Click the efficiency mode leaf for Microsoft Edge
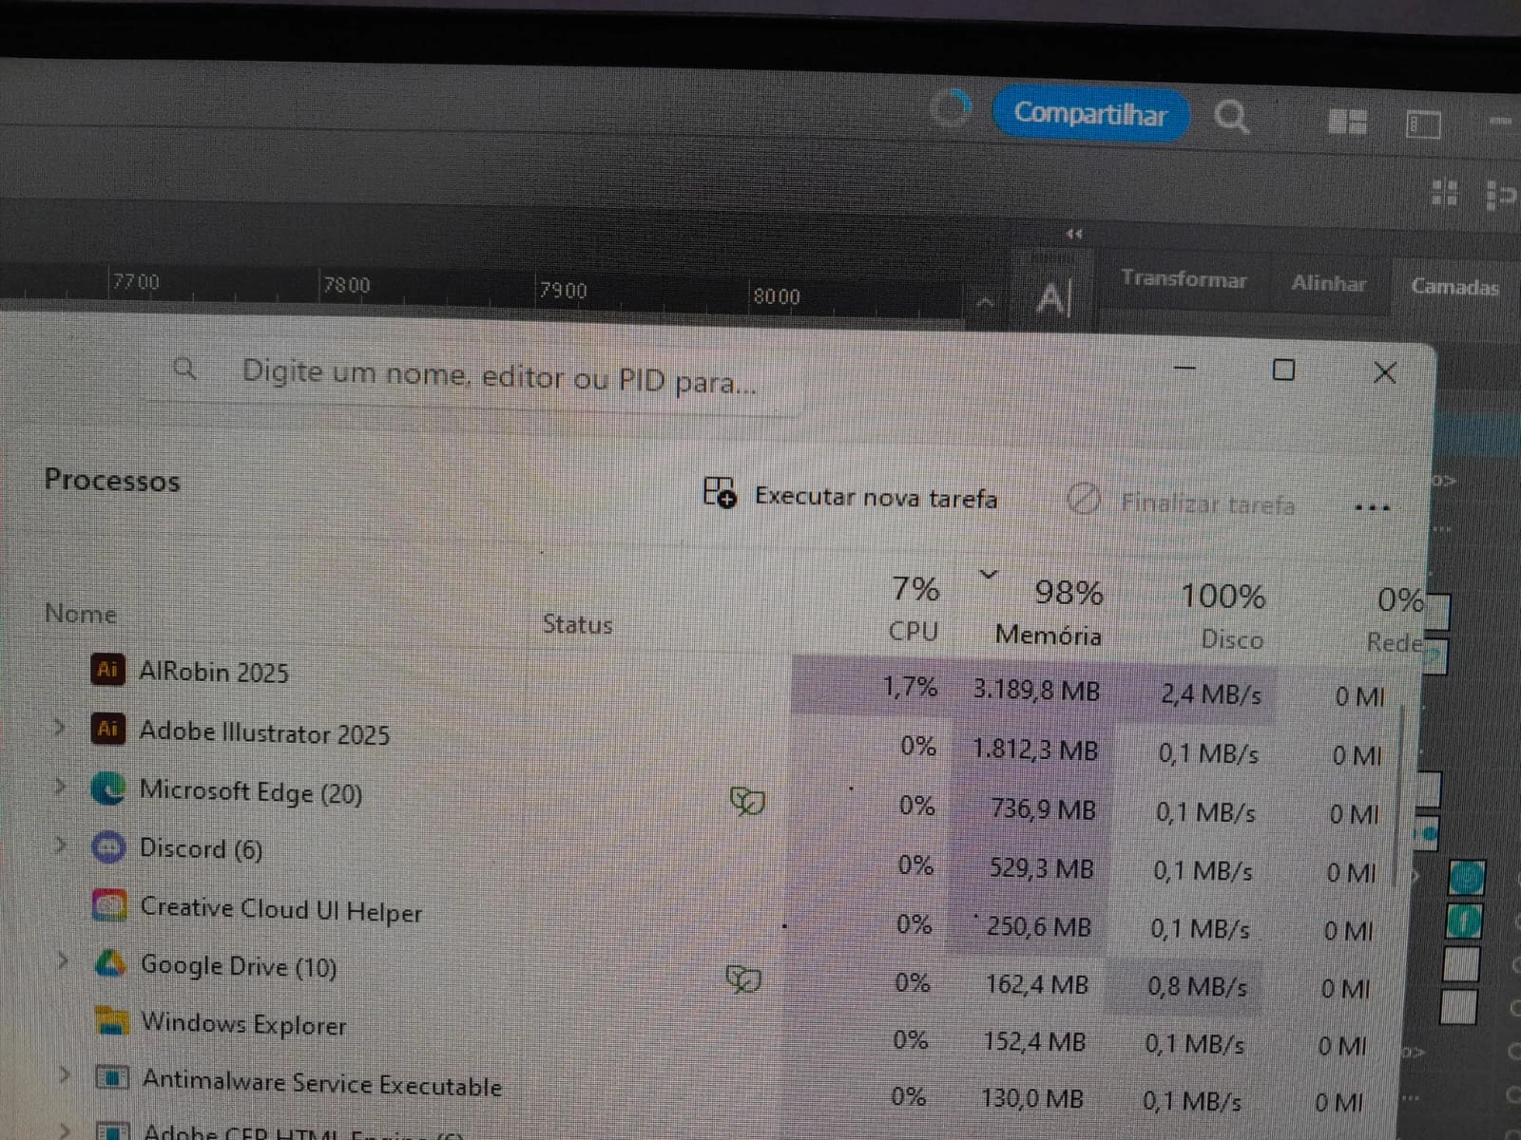1521x1140 pixels. click(747, 802)
